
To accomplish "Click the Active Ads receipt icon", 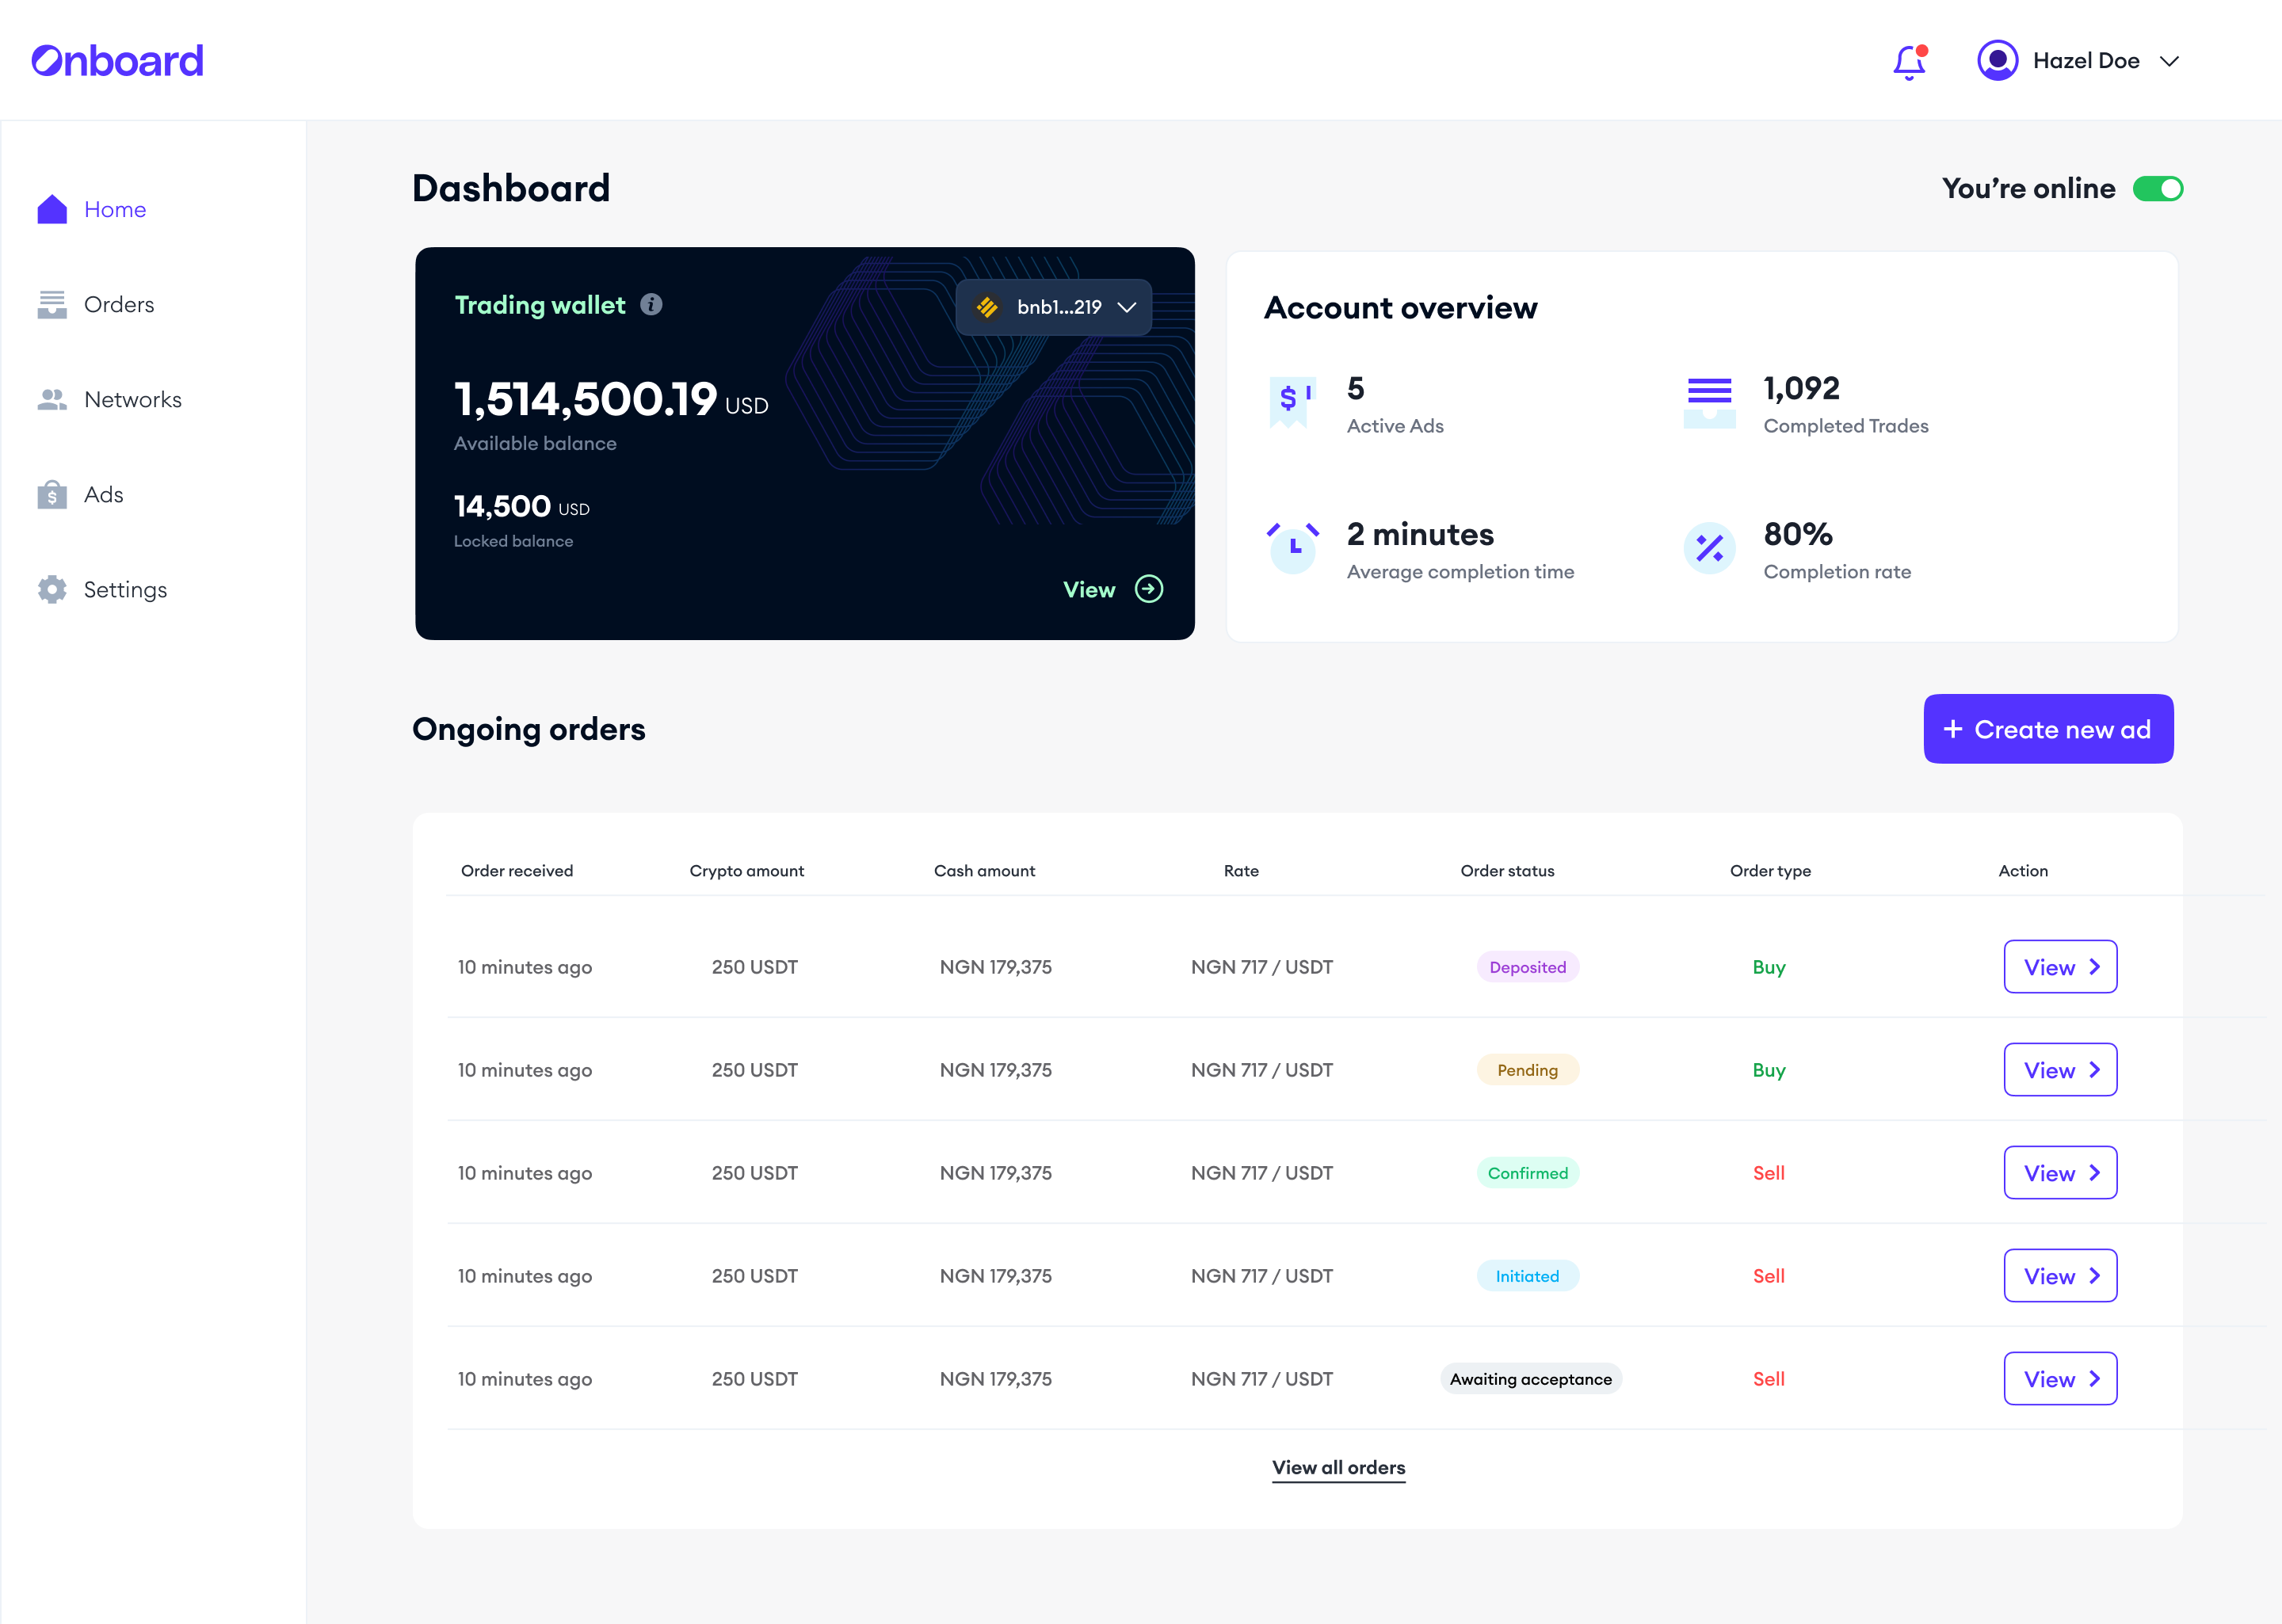I will pyautogui.click(x=1292, y=403).
